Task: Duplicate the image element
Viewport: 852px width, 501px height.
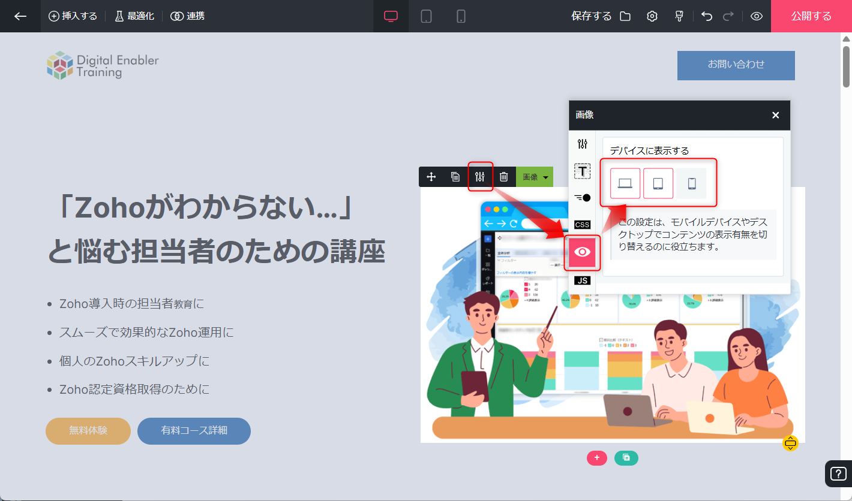Action: (455, 177)
